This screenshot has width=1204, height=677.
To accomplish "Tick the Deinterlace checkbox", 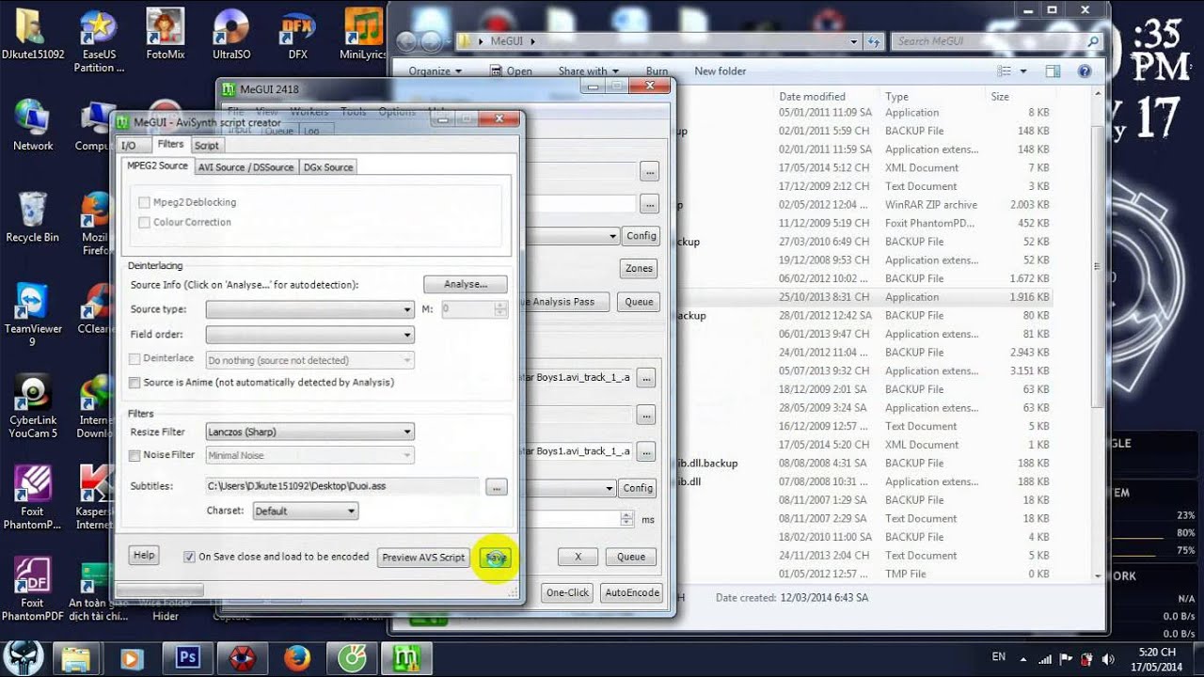I will 135,359.
